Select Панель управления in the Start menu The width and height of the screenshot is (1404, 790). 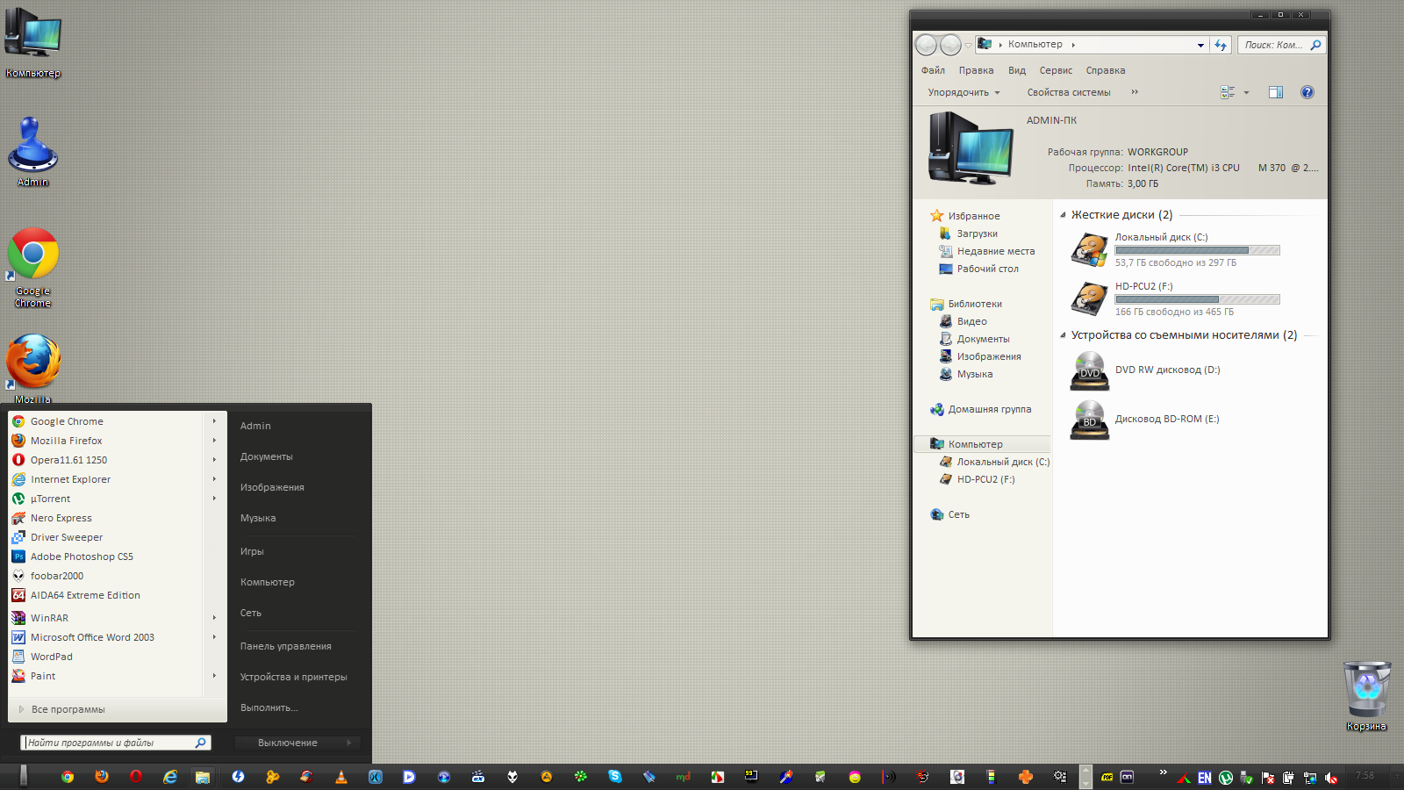pyautogui.click(x=286, y=646)
